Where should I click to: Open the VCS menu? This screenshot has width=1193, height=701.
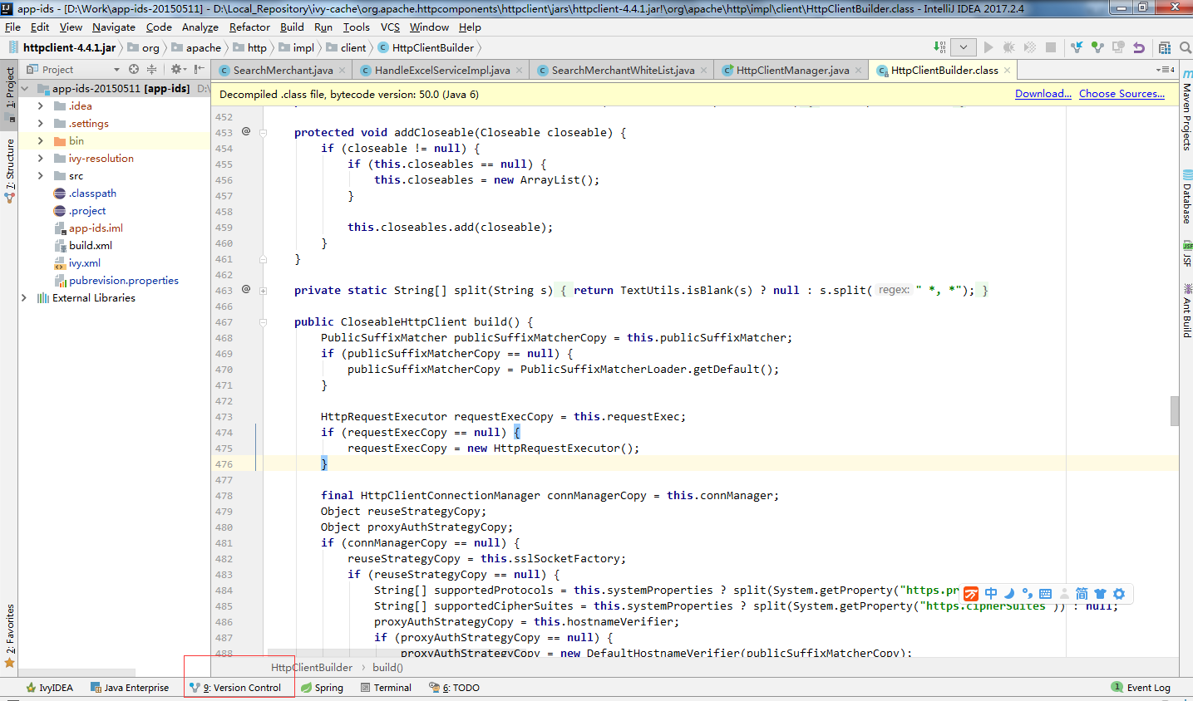click(390, 27)
